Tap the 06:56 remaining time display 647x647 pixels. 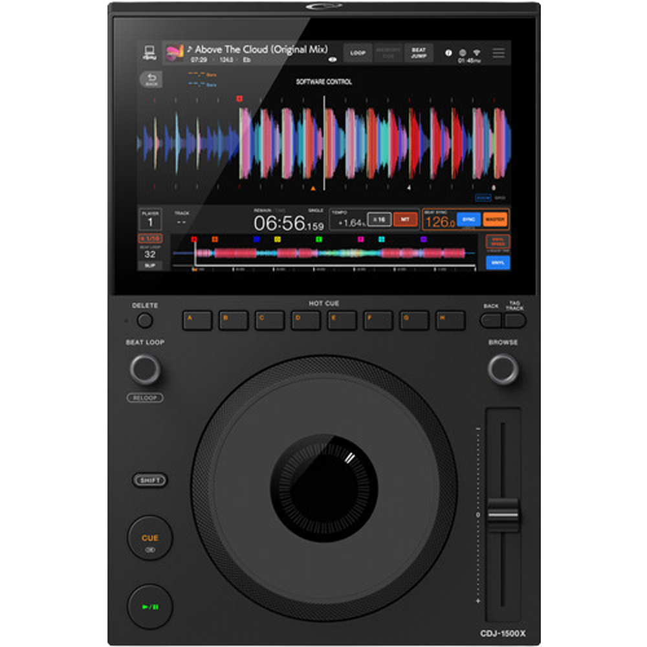pyautogui.click(x=289, y=223)
